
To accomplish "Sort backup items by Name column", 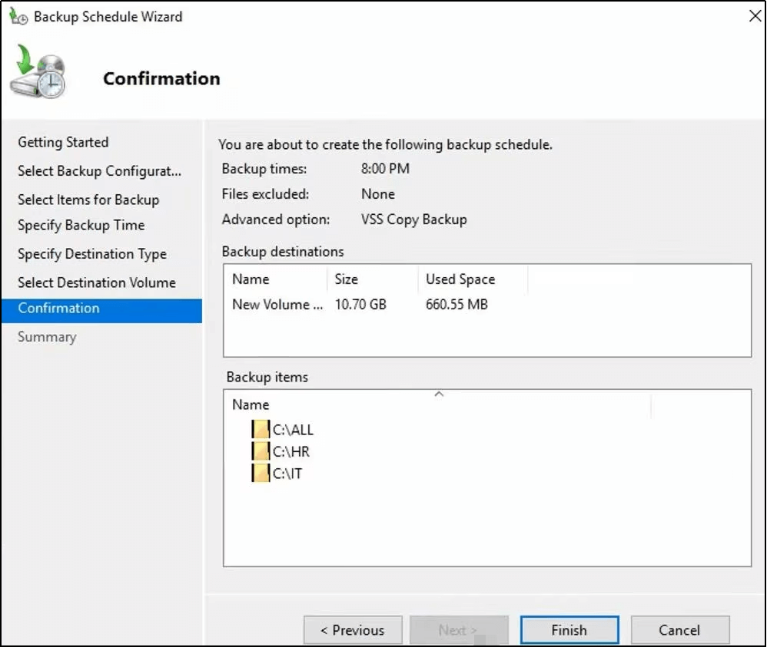I will pos(251,404).
